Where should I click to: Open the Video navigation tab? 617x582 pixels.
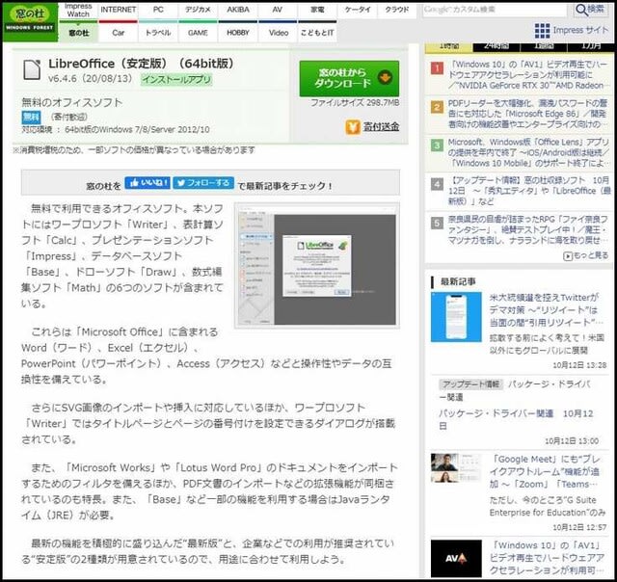(x=278, y=33)
